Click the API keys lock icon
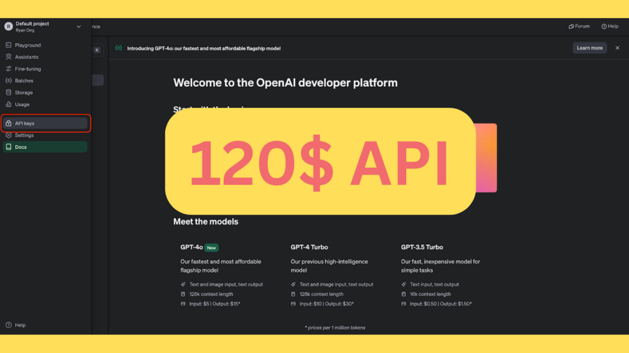Image resolution: width=629 pixels, height=353 pixels. 8,123
